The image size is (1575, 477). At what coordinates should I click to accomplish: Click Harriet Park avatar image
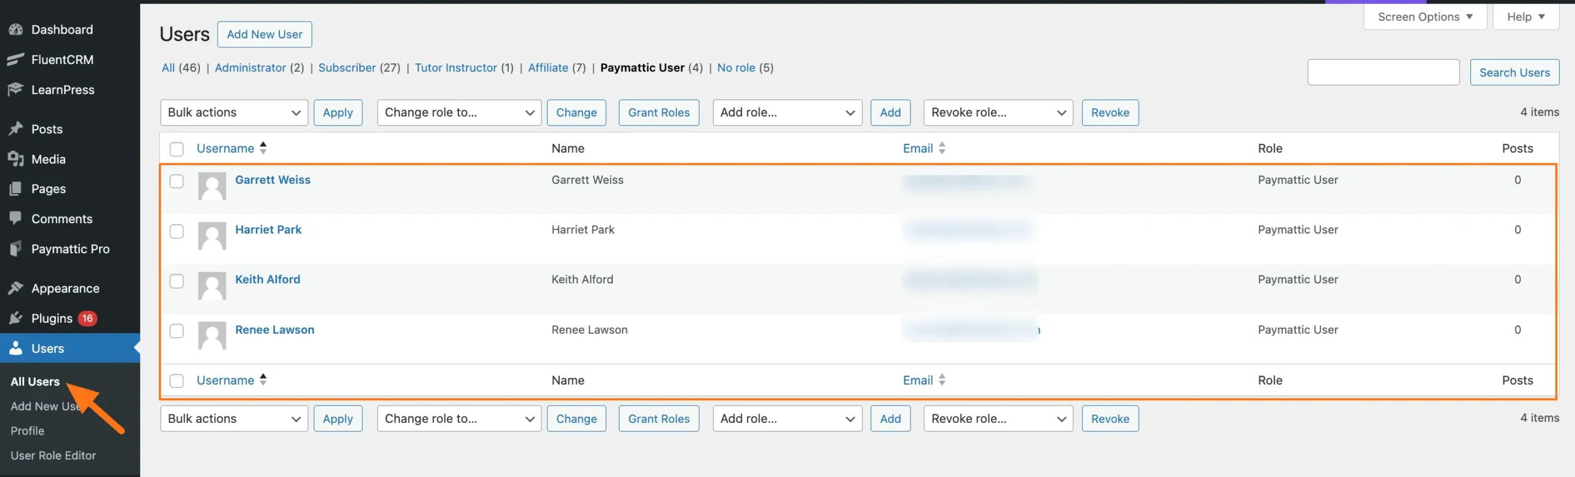click(212, 236)
